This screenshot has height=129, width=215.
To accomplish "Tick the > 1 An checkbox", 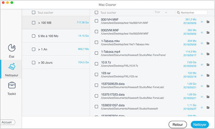I will (x=34, y=49).
